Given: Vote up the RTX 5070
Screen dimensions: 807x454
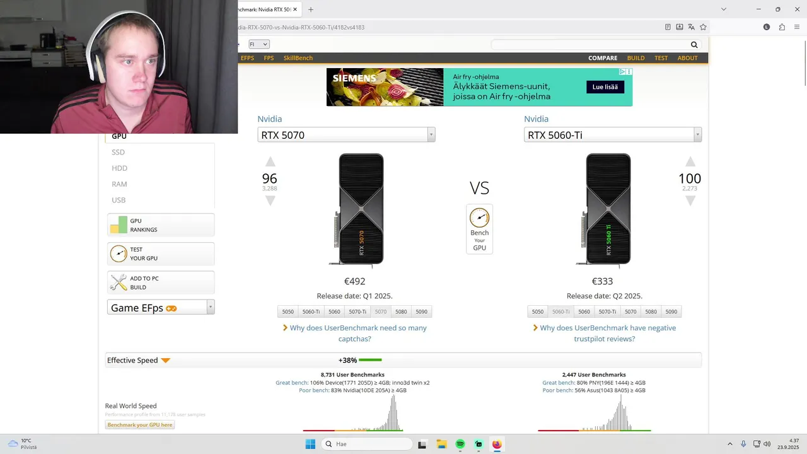Looking at the screenshot, I should 270,162.
